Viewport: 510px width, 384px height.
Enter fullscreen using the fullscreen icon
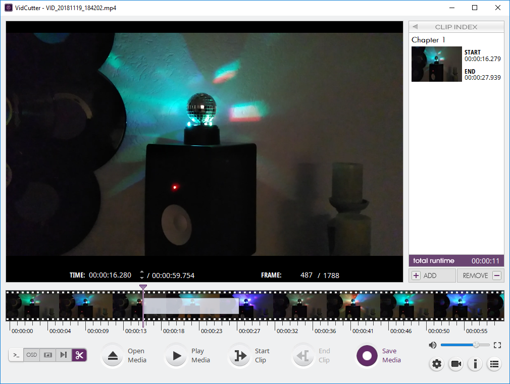point(497,345)
